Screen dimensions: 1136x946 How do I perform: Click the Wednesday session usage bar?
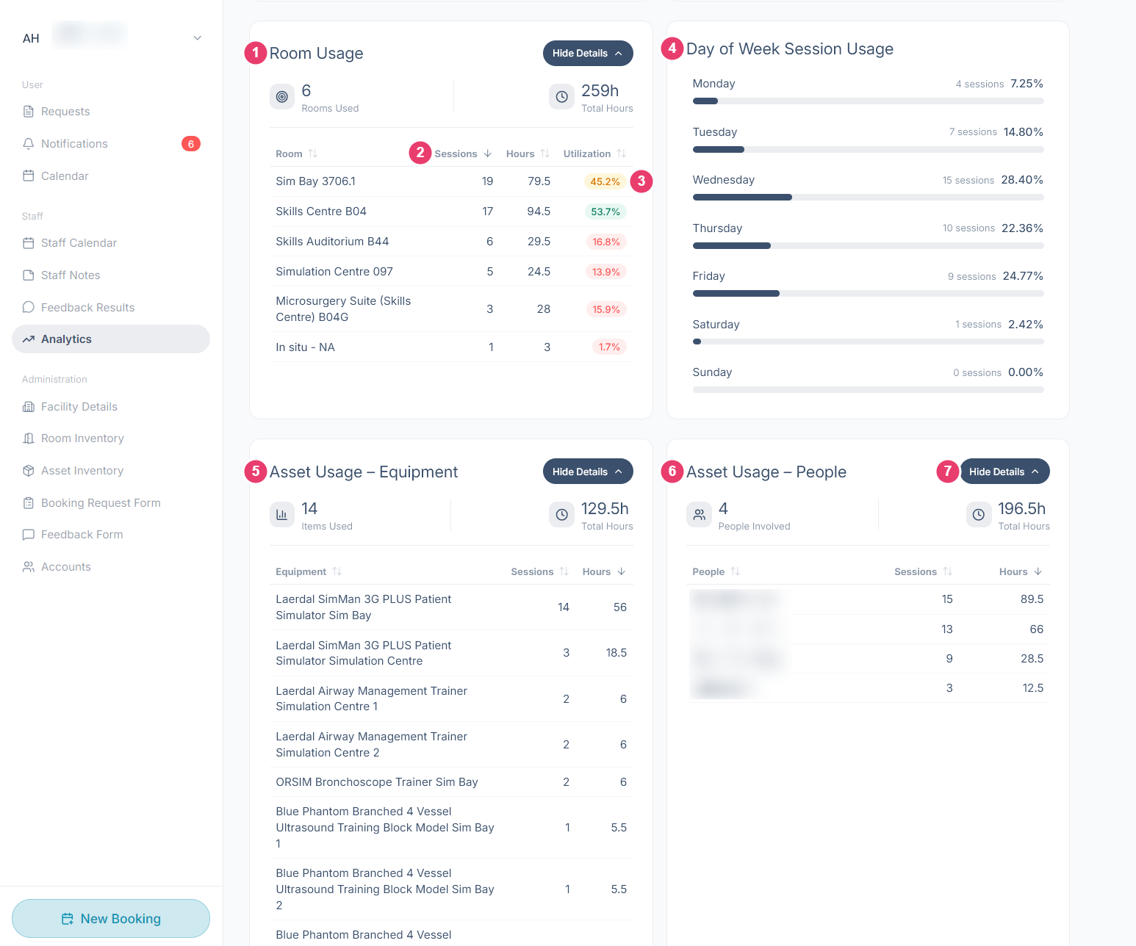point(868,198)
